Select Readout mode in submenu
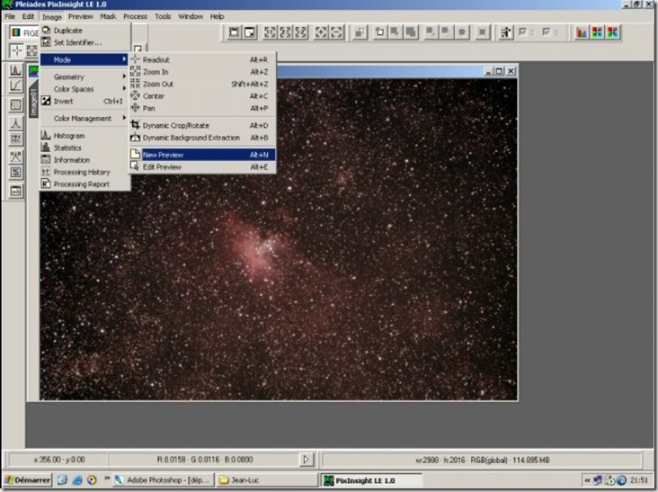This screenshot has width=658, height=492. [202, 59]
